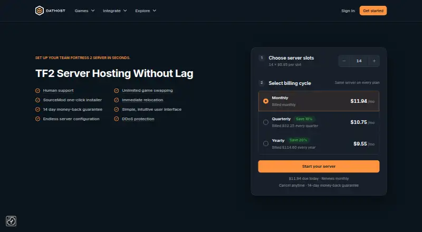Expand the Integrate chevron arrow
The image size is (422, 232).
tap(125, 11)
